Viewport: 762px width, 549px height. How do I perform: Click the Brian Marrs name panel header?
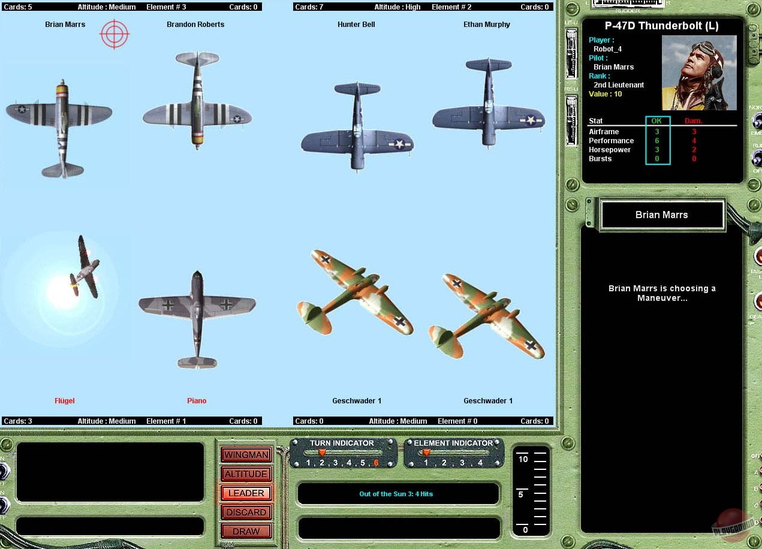(x=662, y=215)
